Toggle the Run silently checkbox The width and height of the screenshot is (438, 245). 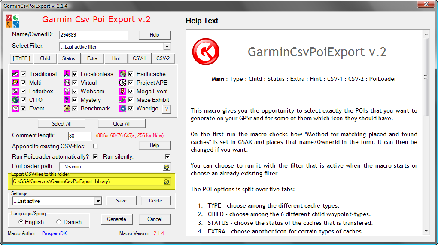point(167,156)
